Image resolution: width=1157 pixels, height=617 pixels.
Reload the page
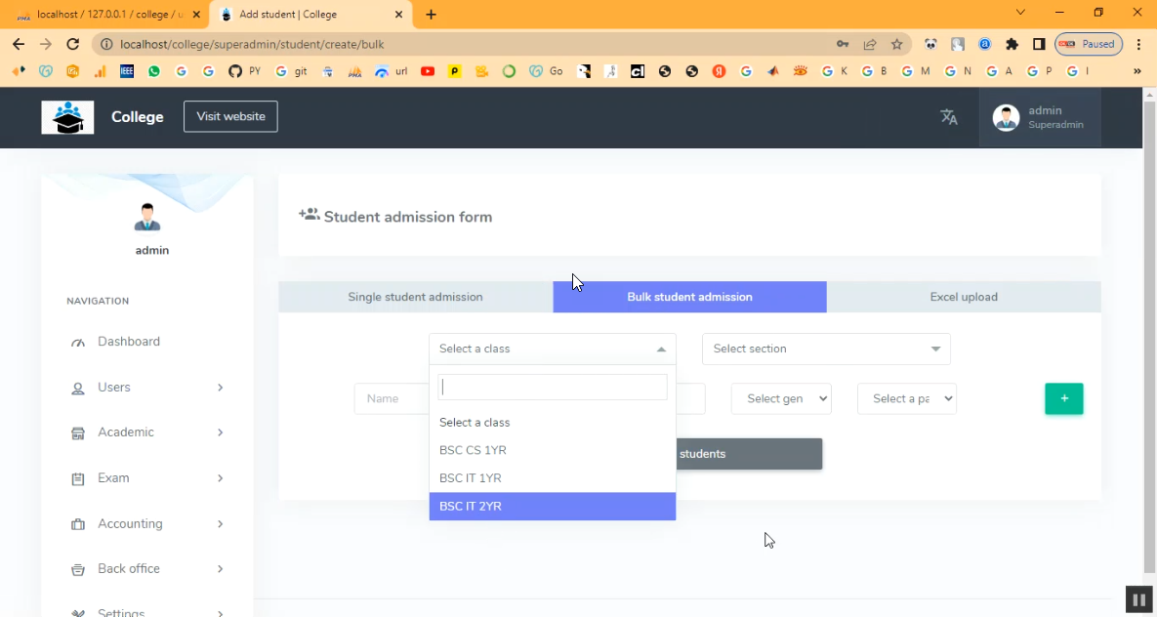pos(72,44)
